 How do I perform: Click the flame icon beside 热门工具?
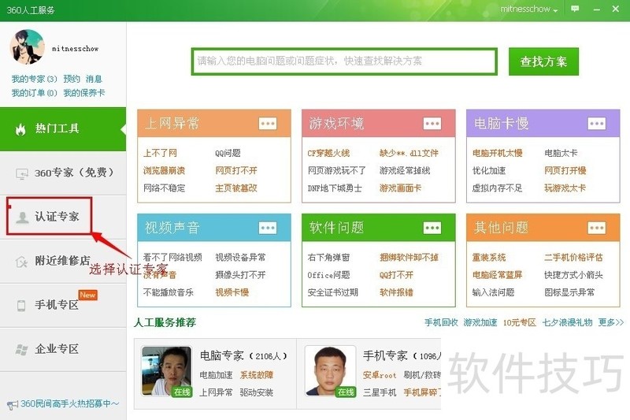(x=20, y=129)
